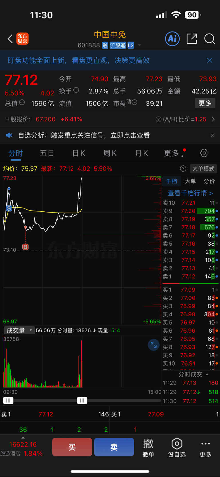Tap the red B marker on chart

(x=25, y=247)
